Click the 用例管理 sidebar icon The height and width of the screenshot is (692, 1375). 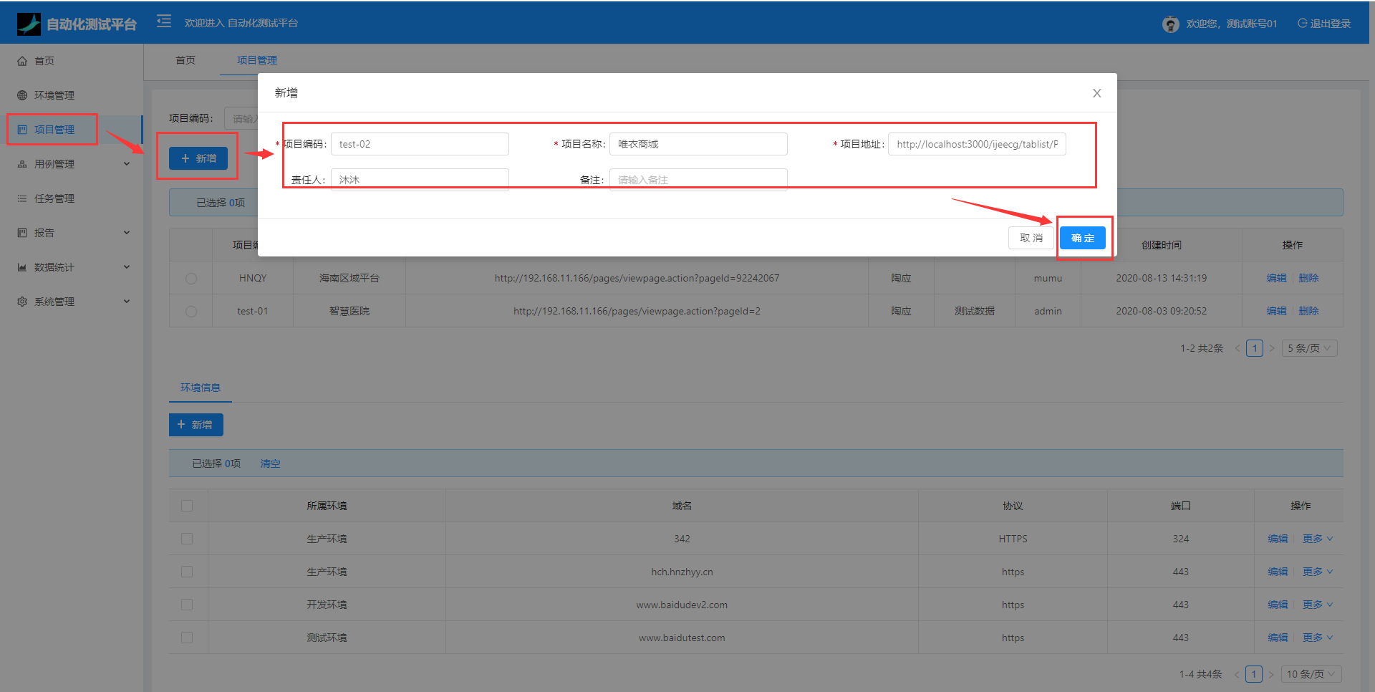pos(22,164)
